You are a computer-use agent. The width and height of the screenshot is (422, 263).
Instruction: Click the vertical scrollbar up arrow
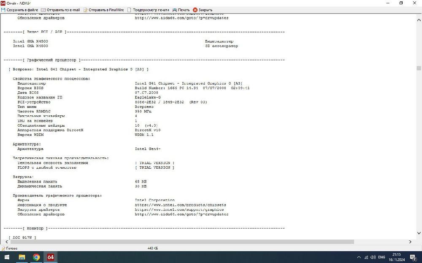point(419,20)
